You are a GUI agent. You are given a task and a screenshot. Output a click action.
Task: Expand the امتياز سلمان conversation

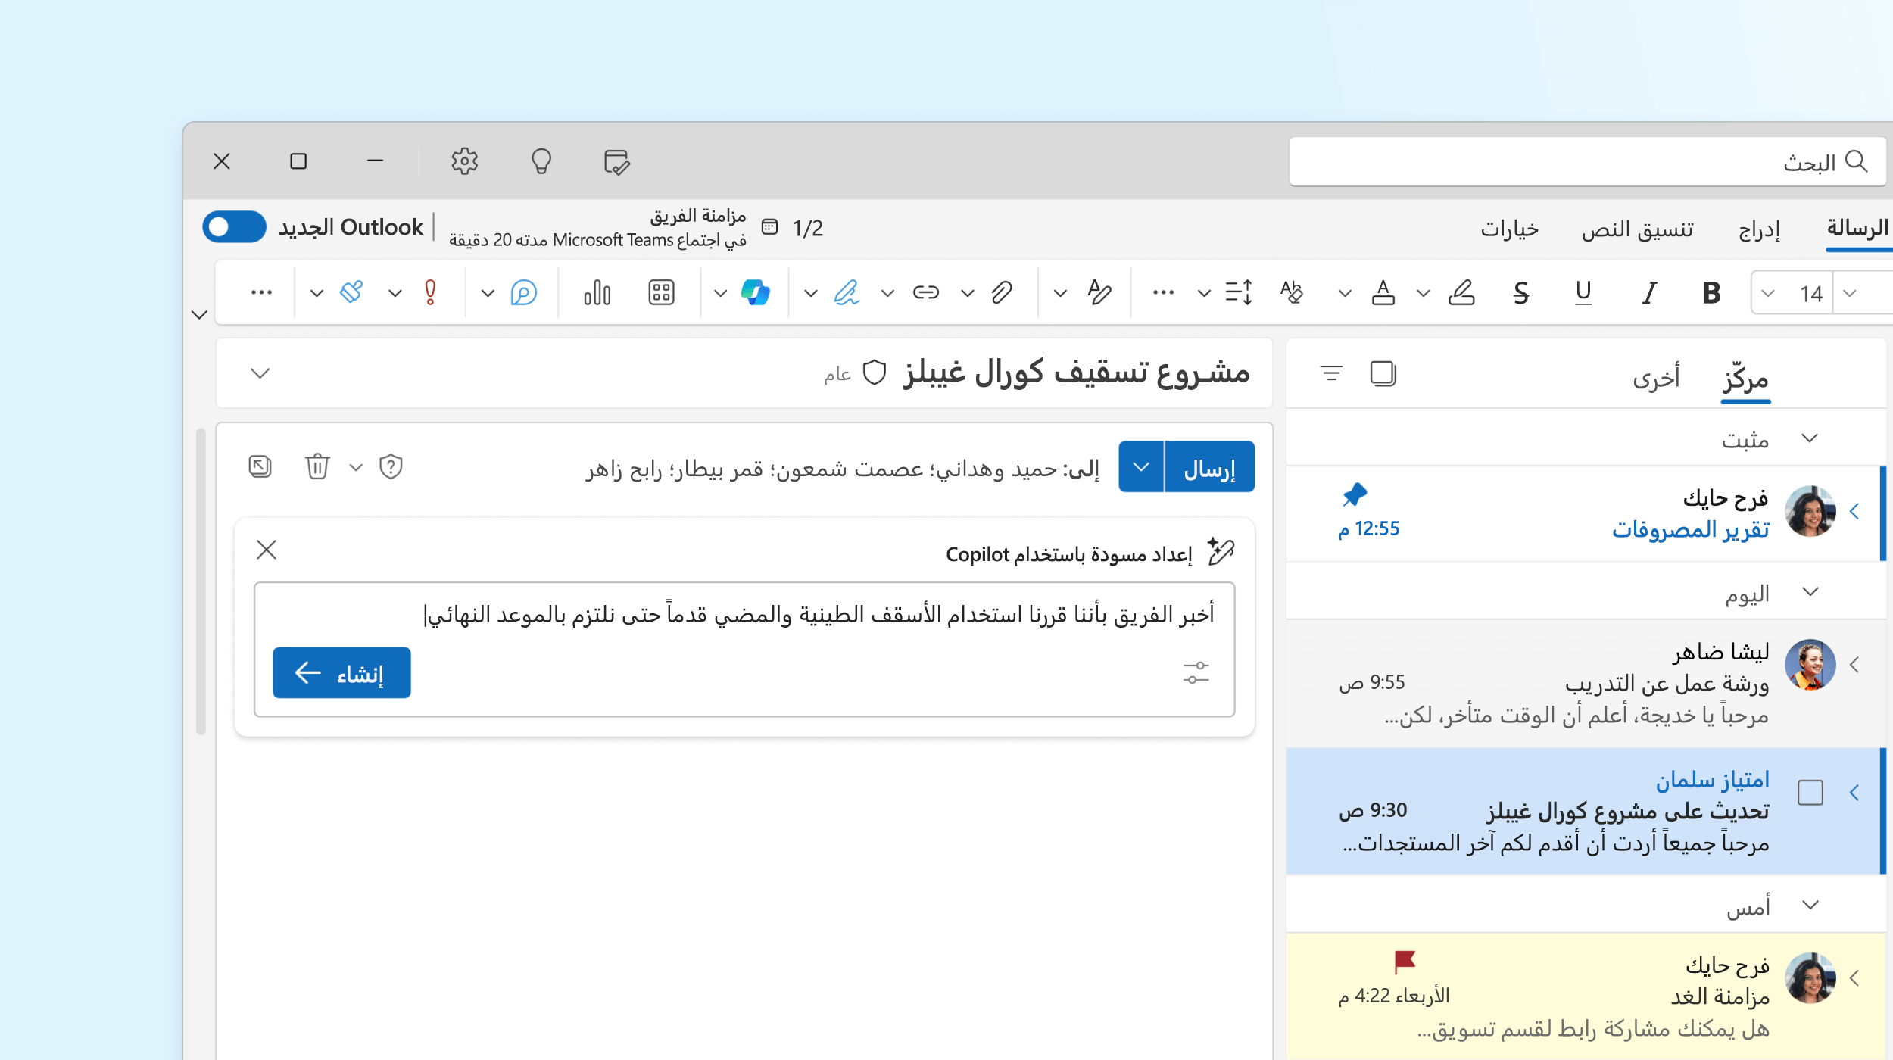[1854, 793]
